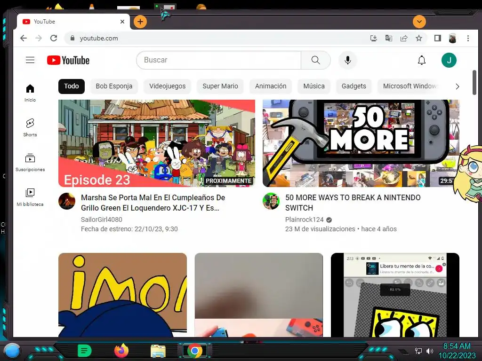The width and height of the screenshot is (482, 361).
Task: Select the Animación chip
Action: click(x=271, y=86)
